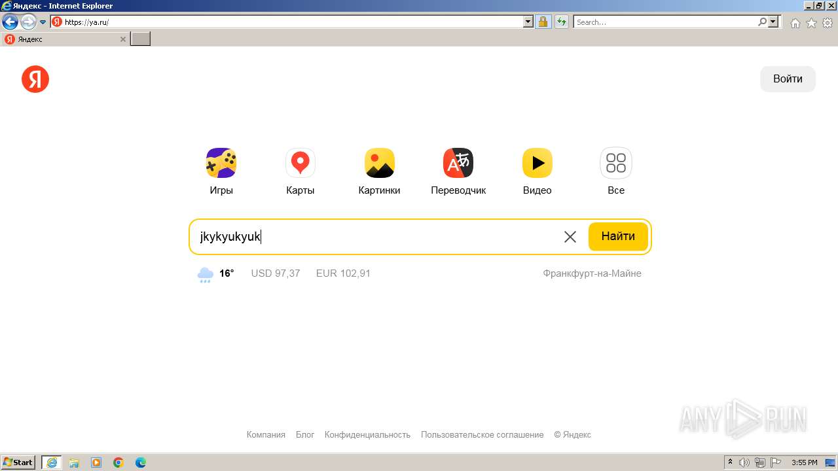Open the Пользовательское соглашение link
838x471 pixels.
[482, 434]
